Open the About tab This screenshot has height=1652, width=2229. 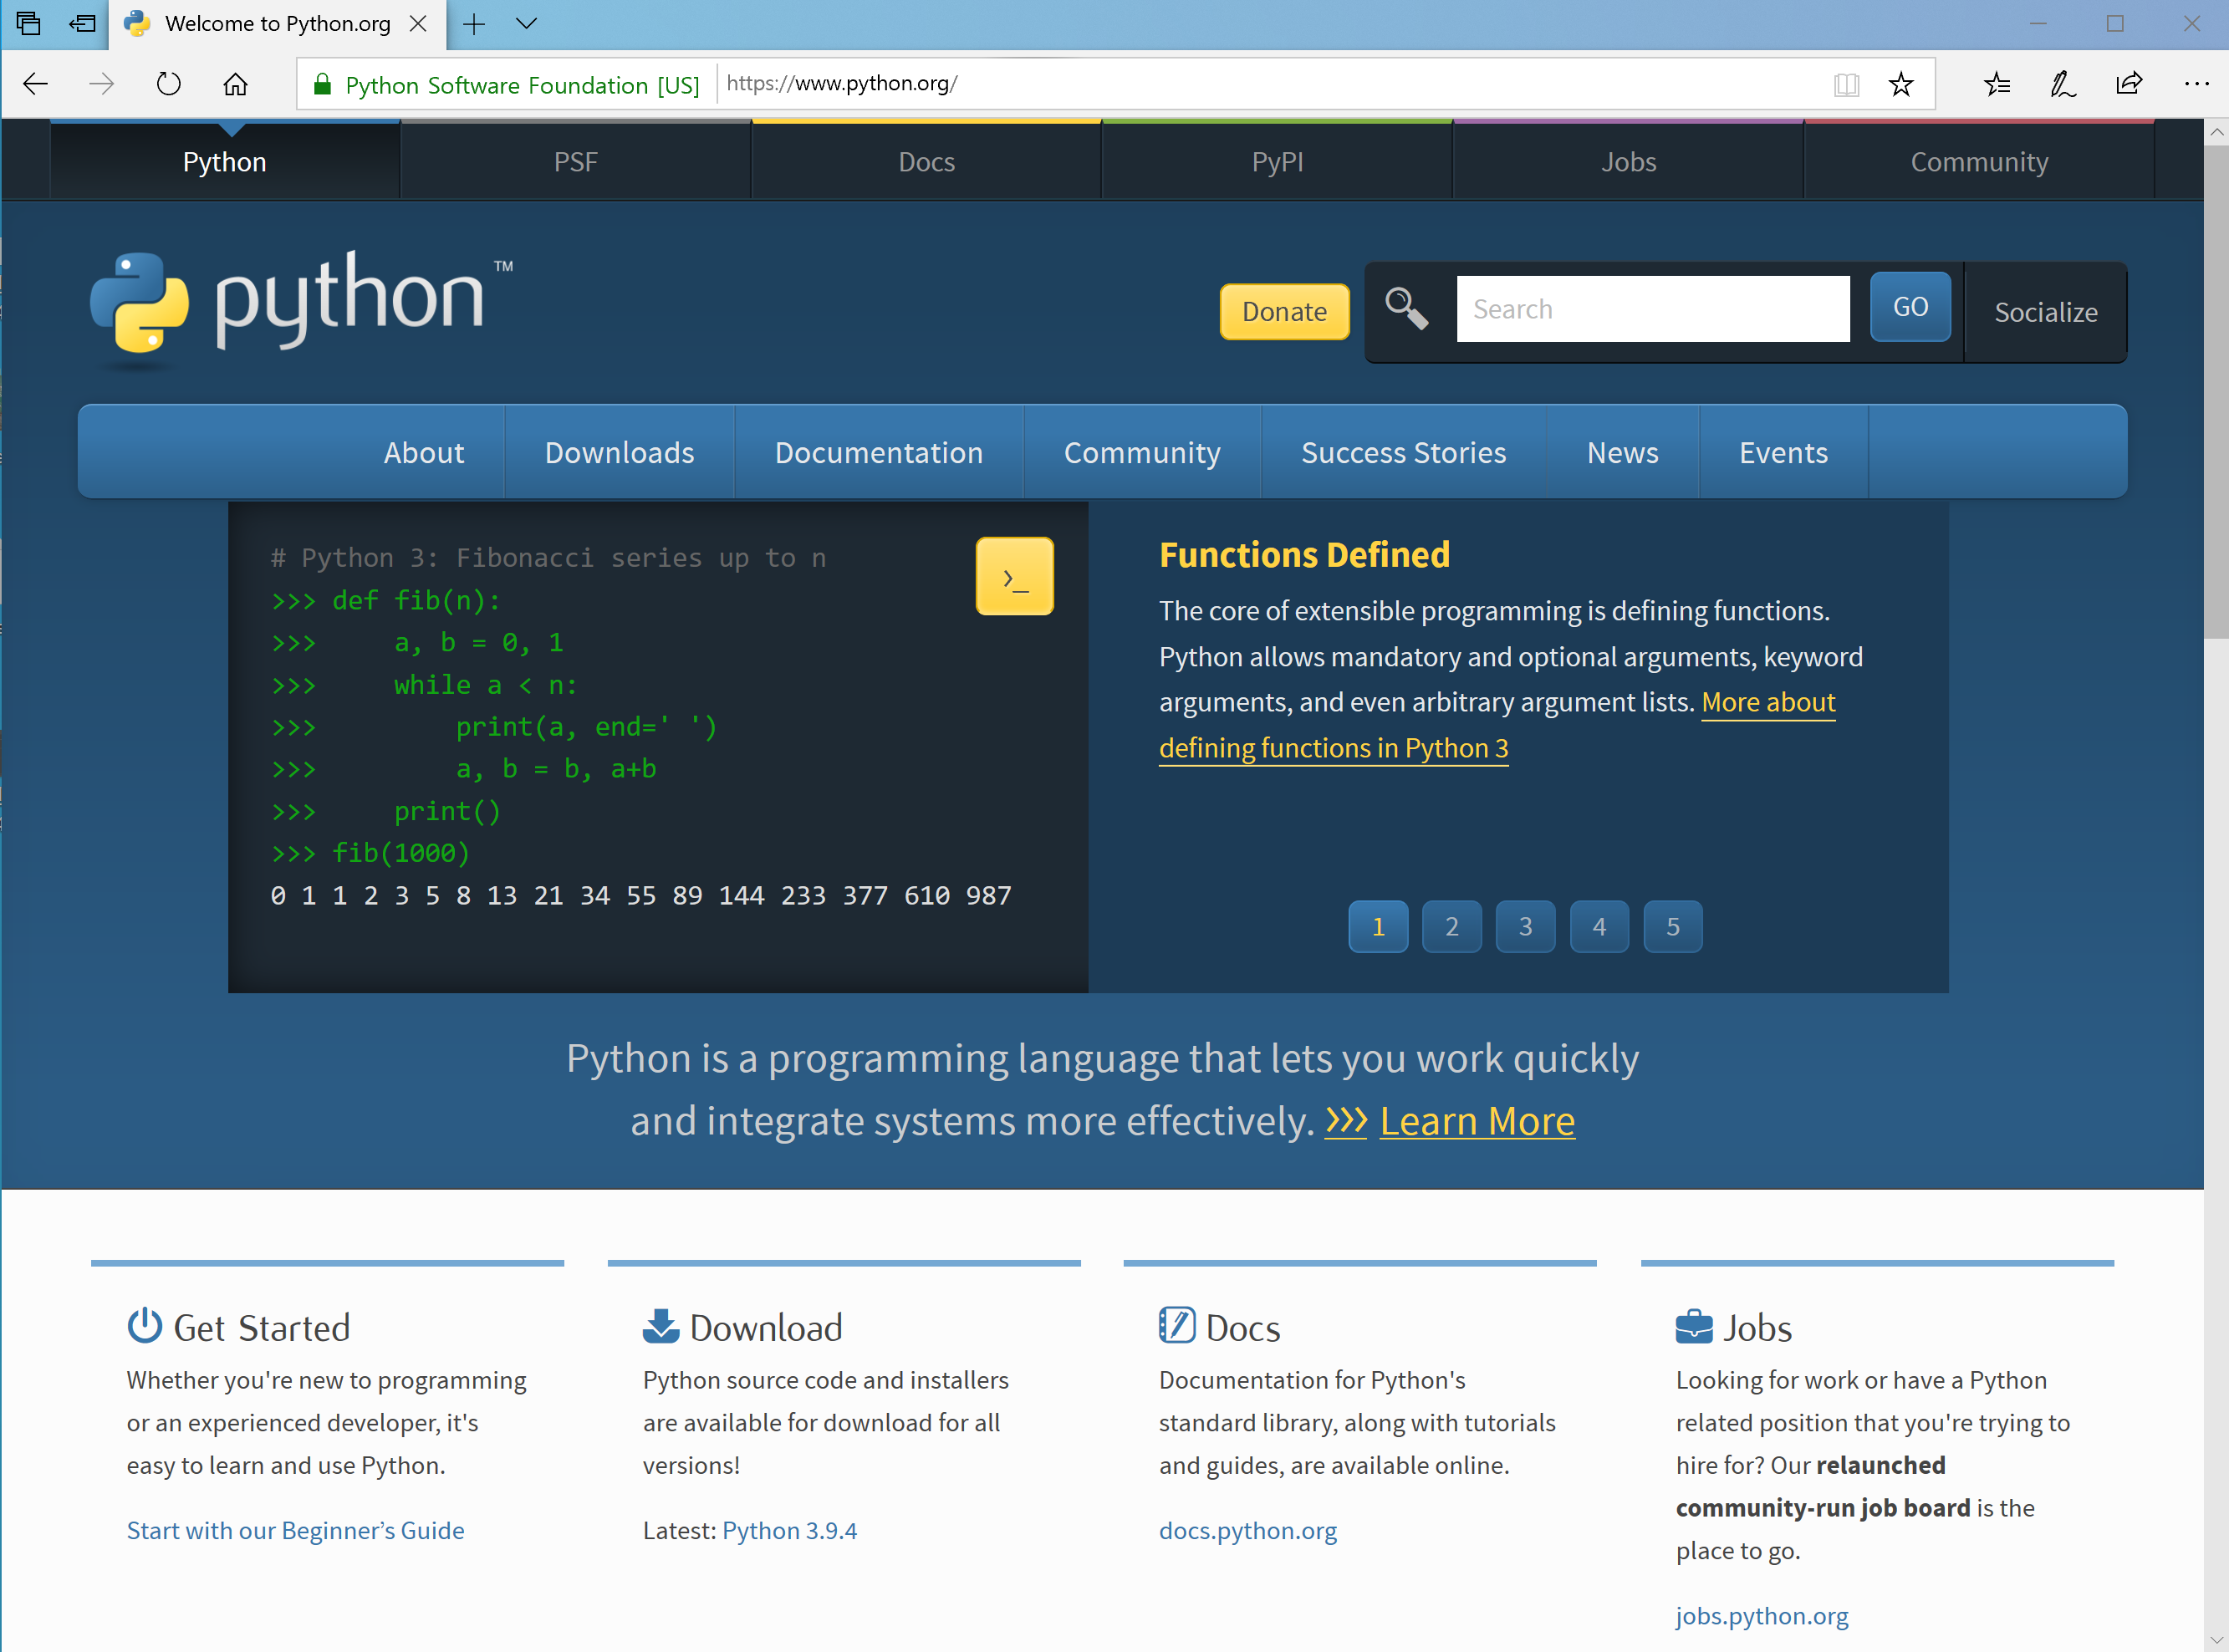(423, 453)
